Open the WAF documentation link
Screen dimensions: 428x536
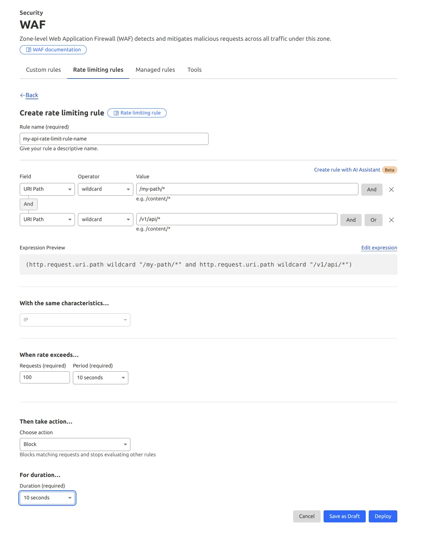[53, 50]
